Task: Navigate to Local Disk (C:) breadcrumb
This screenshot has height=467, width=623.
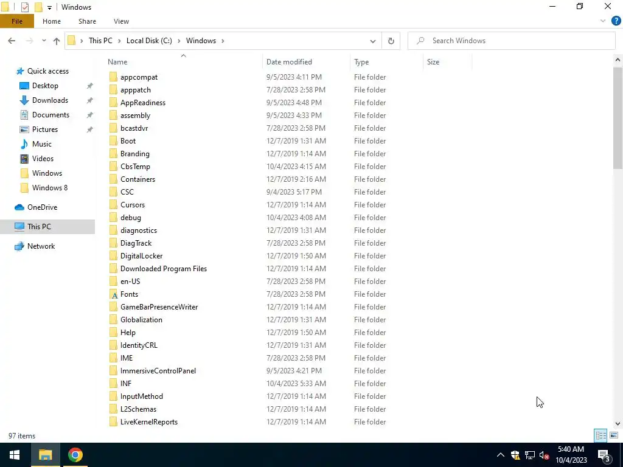Action: pos(149,41)
